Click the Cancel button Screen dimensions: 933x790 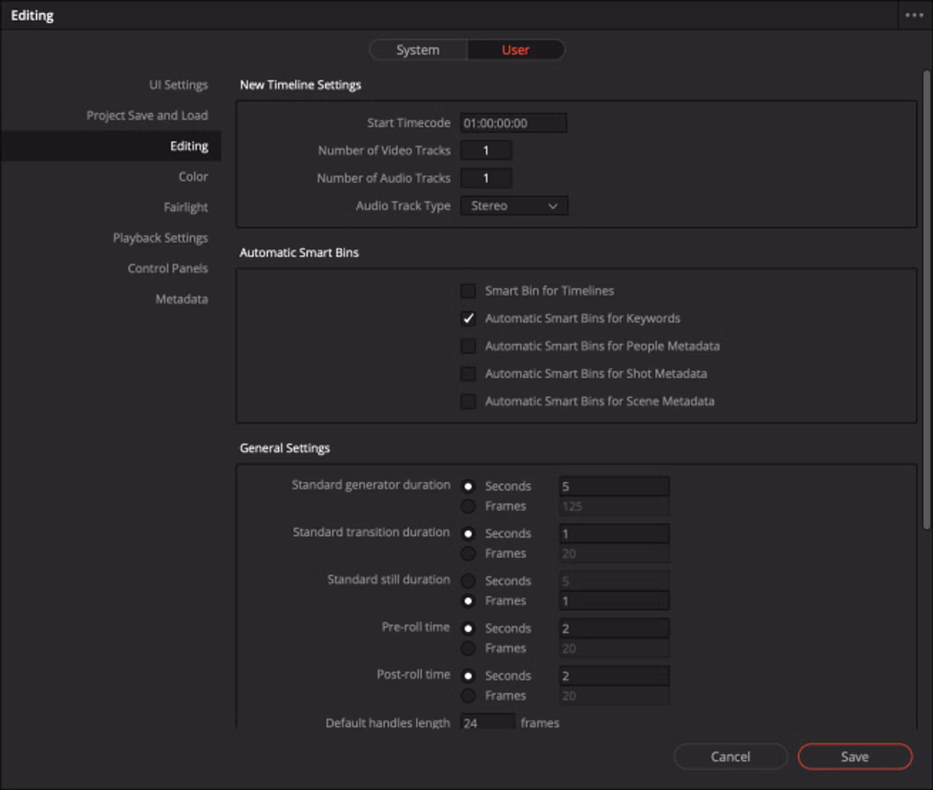coord(731,757)
